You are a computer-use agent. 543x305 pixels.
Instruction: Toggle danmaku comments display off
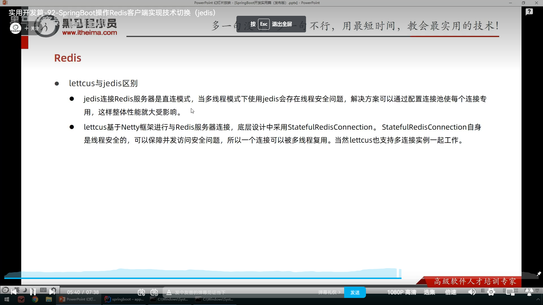(x=141, y=292)
